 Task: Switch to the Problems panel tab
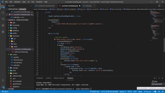[x=40, y=78]
